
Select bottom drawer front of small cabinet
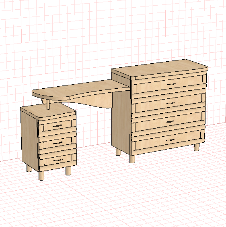(x=58, y=160)
